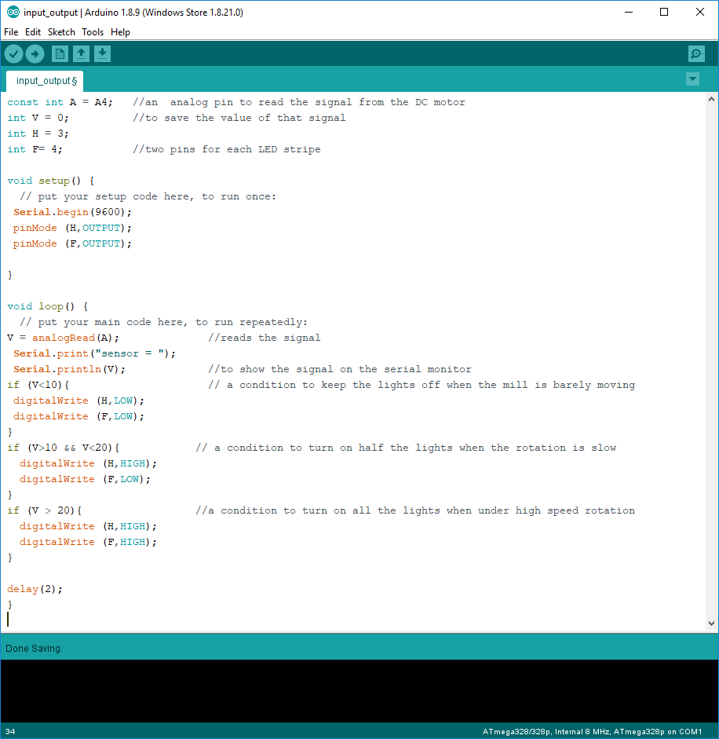
Task: Click the Arduino logo in title bar
Action: [13, 13]
